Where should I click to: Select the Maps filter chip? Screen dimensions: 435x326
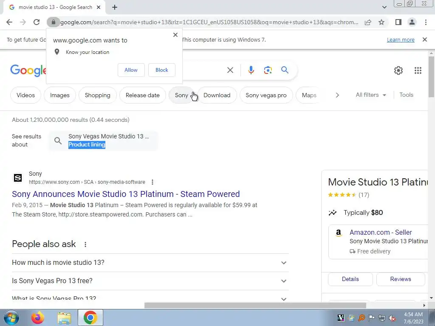pyautogui.click(x=309, y=95)
